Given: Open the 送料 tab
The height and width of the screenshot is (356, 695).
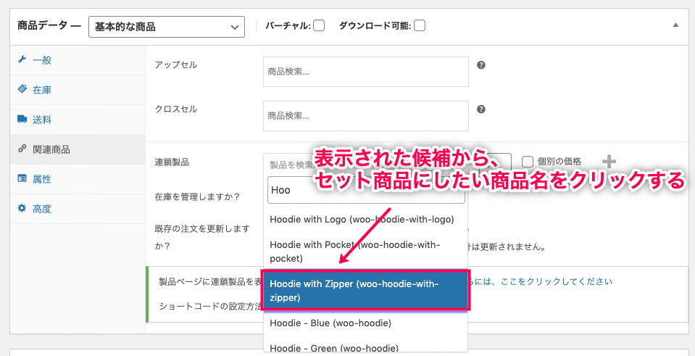Looking at the screenshot, I should tap(78, 120).
